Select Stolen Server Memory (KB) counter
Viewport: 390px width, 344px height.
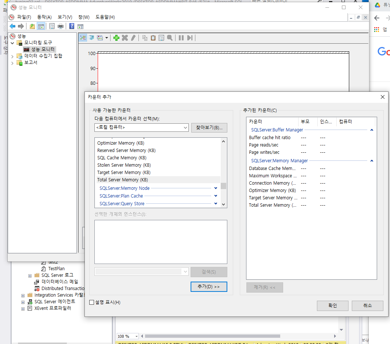(124, 165)
